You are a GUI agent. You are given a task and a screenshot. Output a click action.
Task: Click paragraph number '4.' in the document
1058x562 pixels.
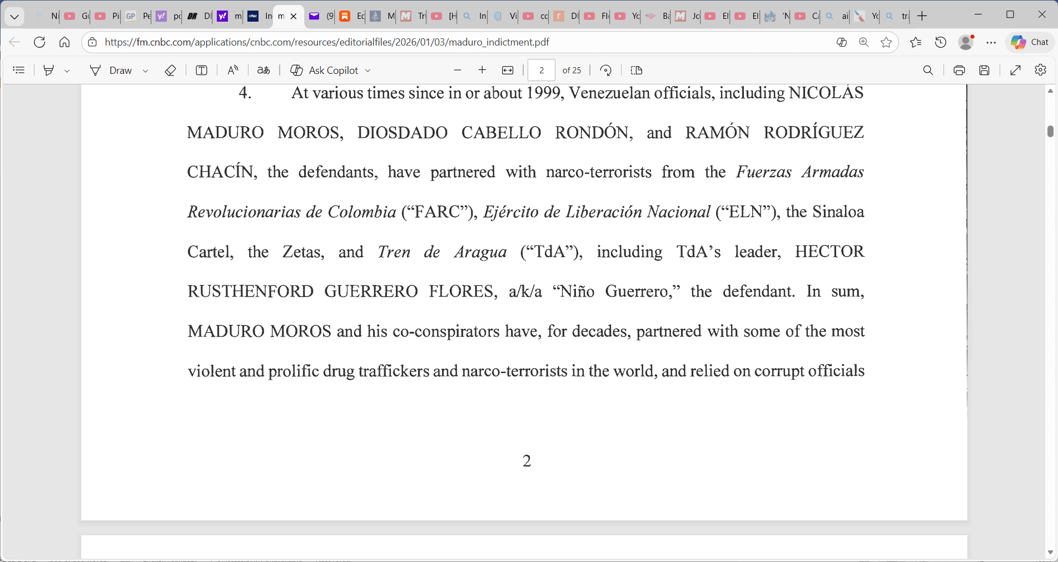click(245, 93)
